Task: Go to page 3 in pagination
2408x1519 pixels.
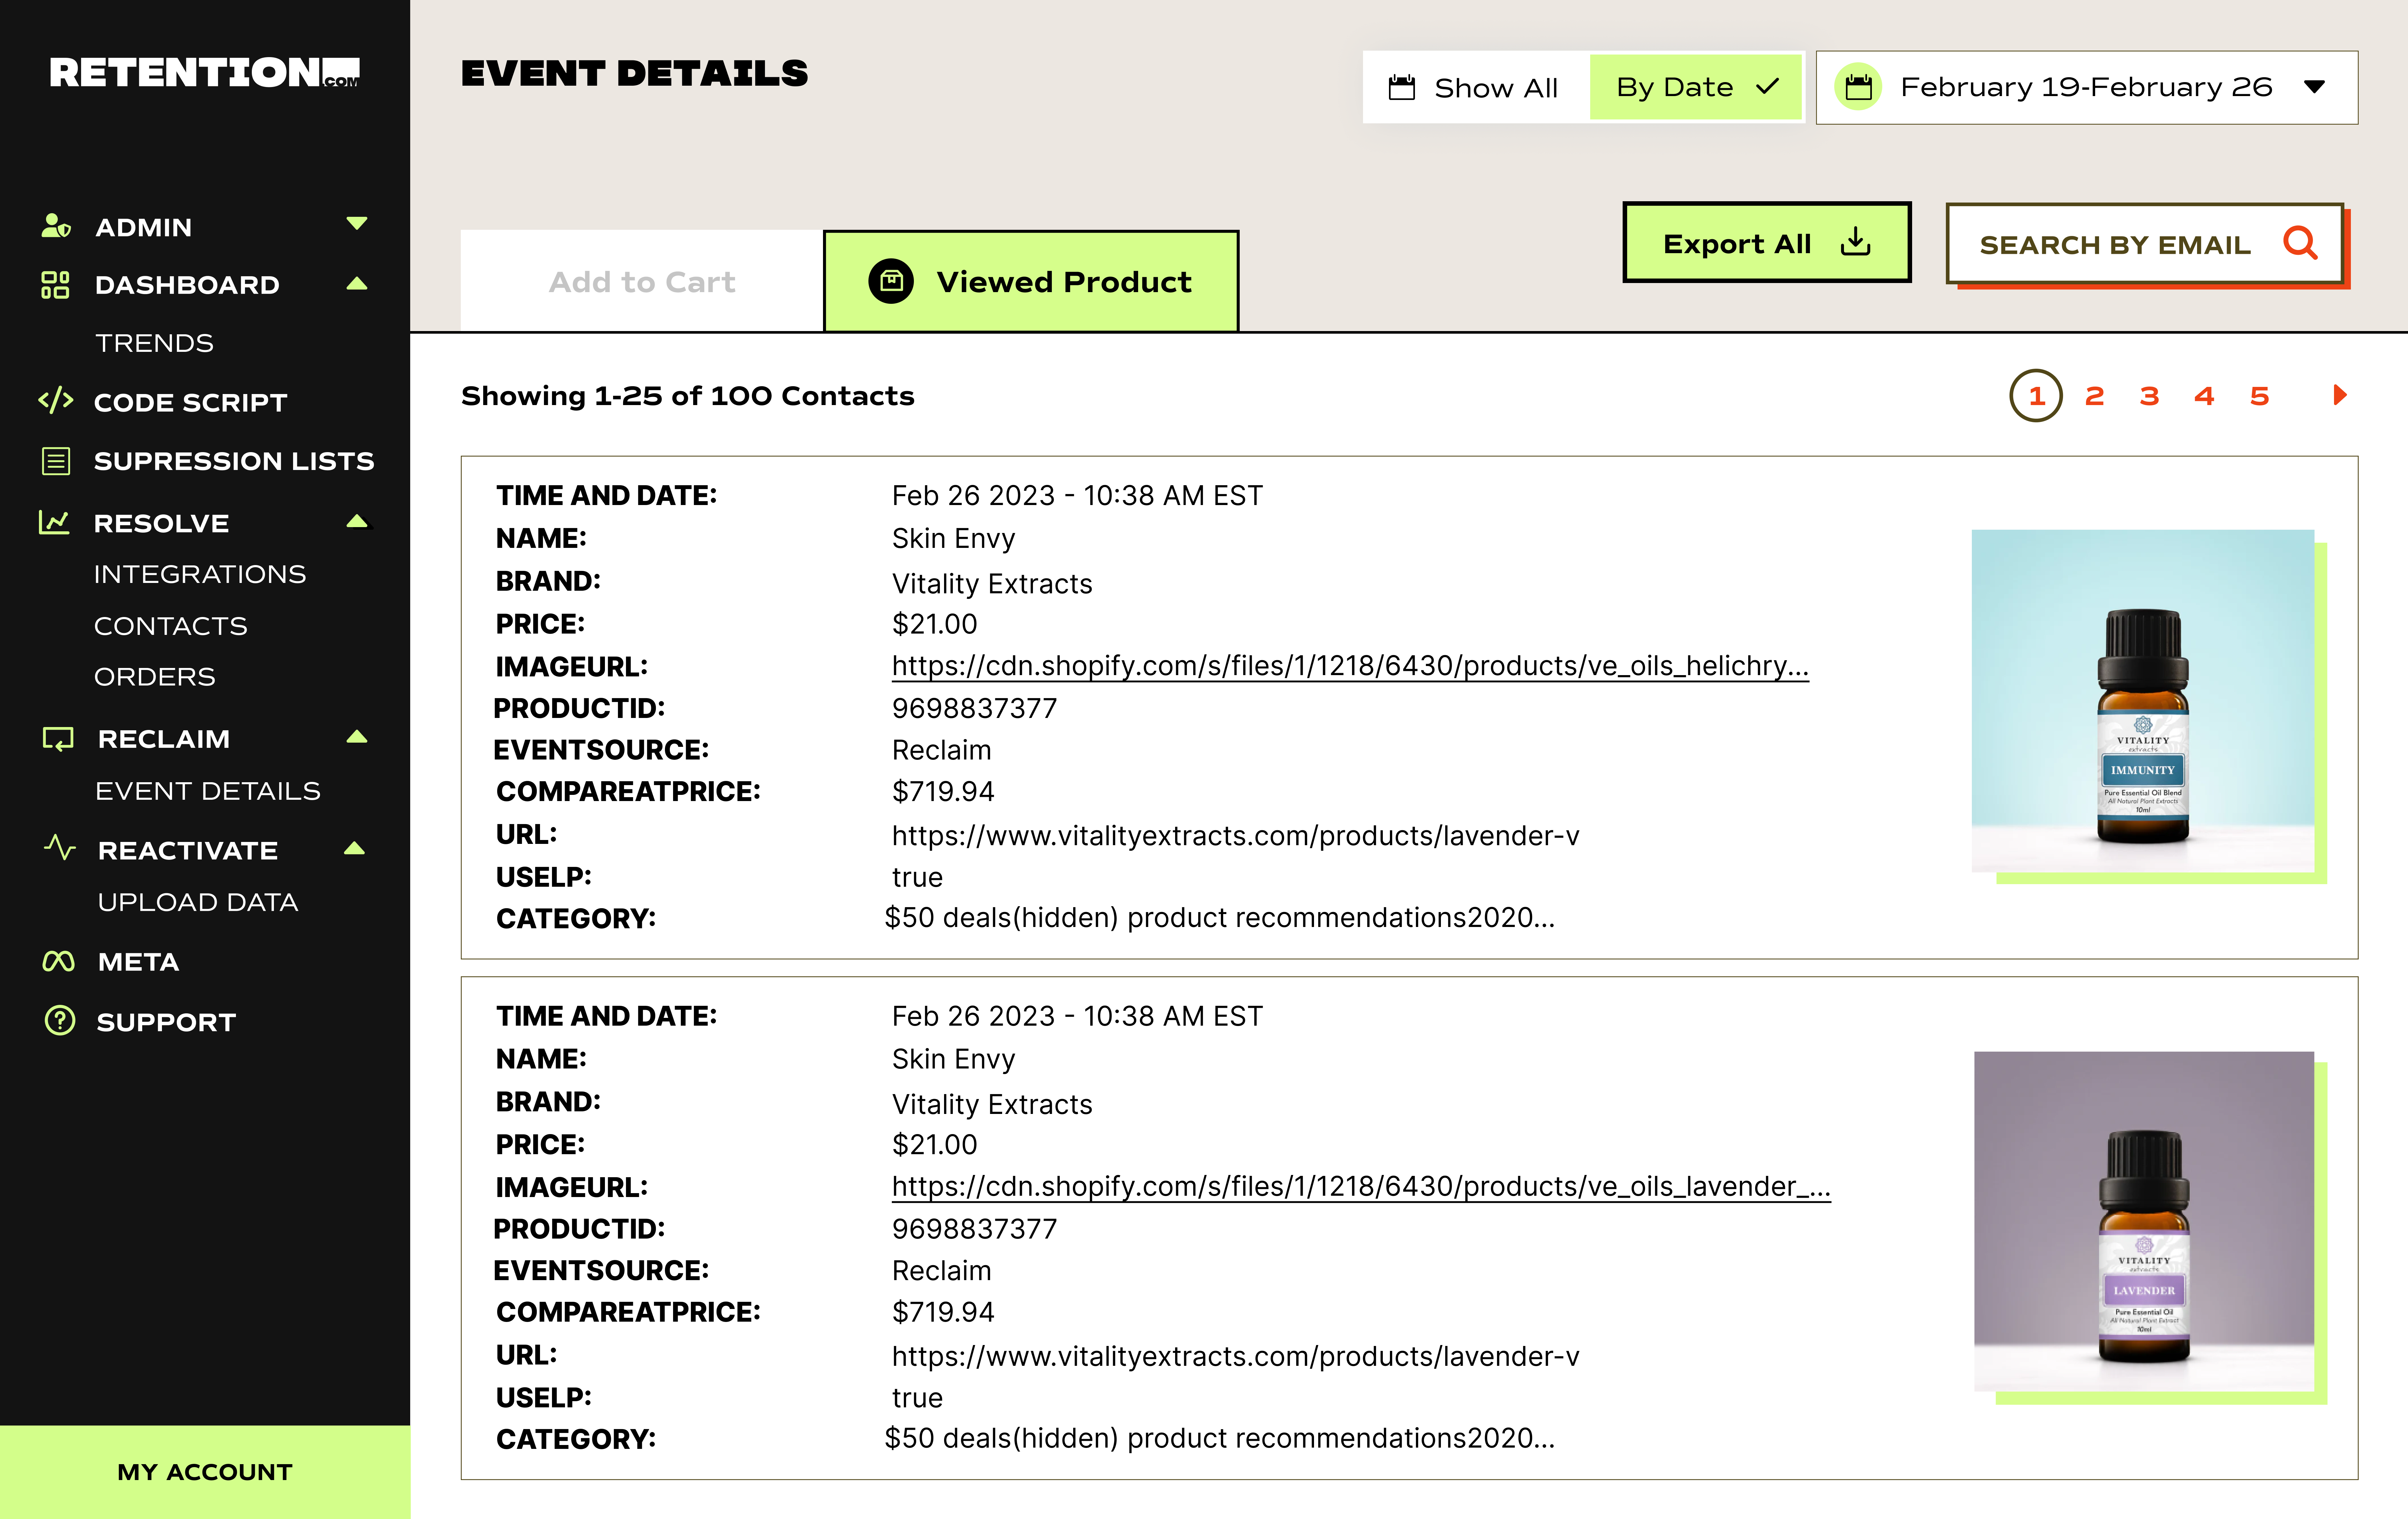Action: point(2149,396)
